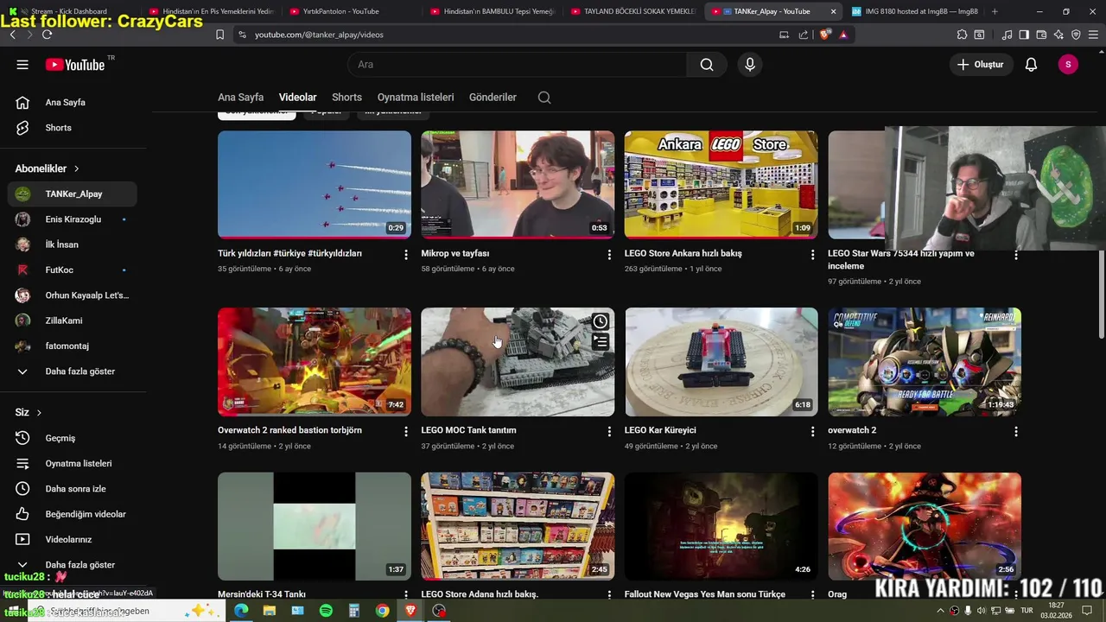This screenshot has height=622, width=1106.
Task: Open LEGO Store Ankara hızlı bakış title
Action: click(x=683, y=254)
